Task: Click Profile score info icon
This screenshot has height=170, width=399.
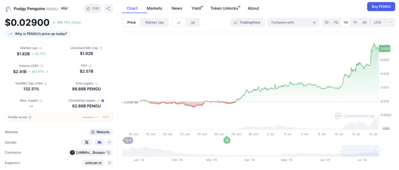Action: (x=30, y=117)
